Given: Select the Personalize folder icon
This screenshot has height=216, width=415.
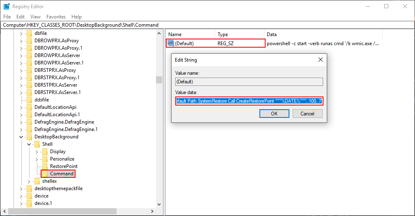Looking at the screenshot, I should pos(45,159).
